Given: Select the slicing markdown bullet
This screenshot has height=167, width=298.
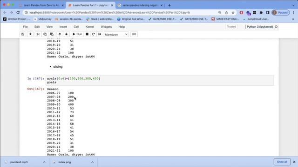Looking at the screenshot, I should (x=58, y=67).
